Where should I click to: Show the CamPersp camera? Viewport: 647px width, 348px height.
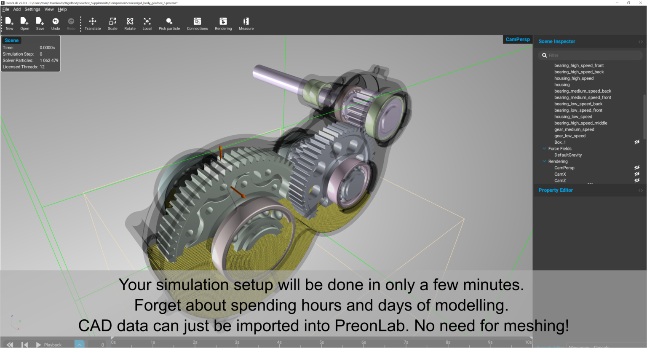636,167
